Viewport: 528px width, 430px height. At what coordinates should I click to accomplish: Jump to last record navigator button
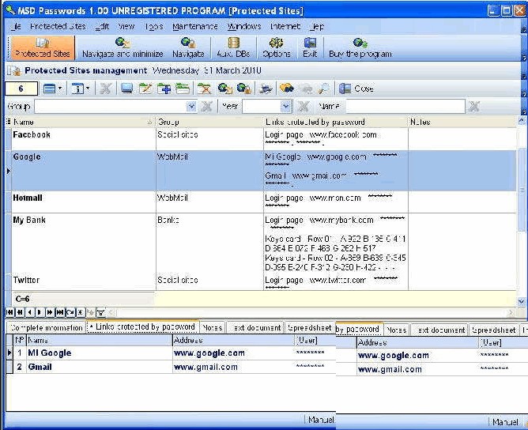60,312
